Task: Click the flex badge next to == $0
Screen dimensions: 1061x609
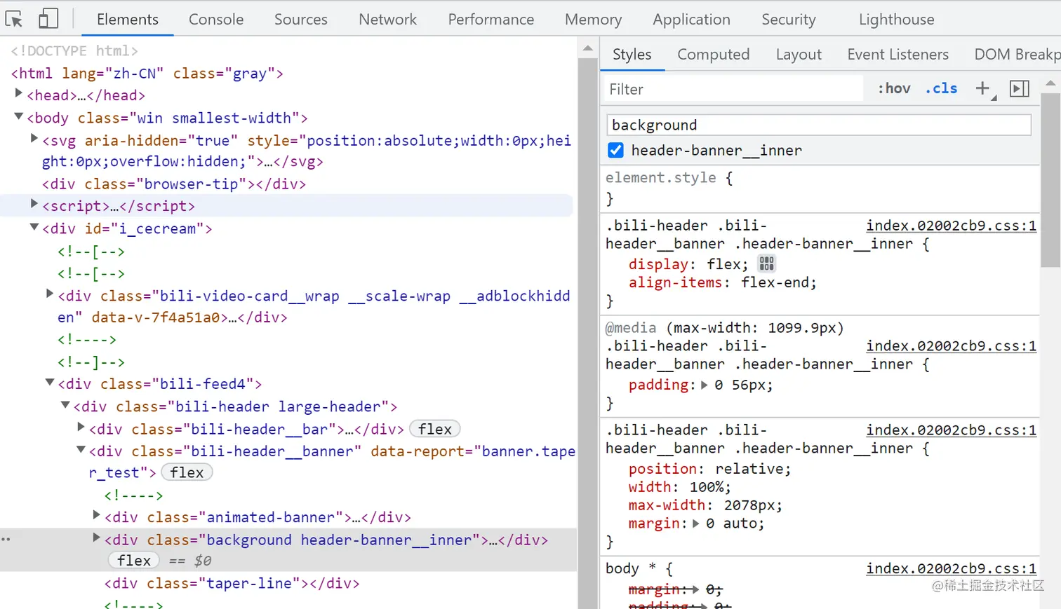Action: pos(134,561)
